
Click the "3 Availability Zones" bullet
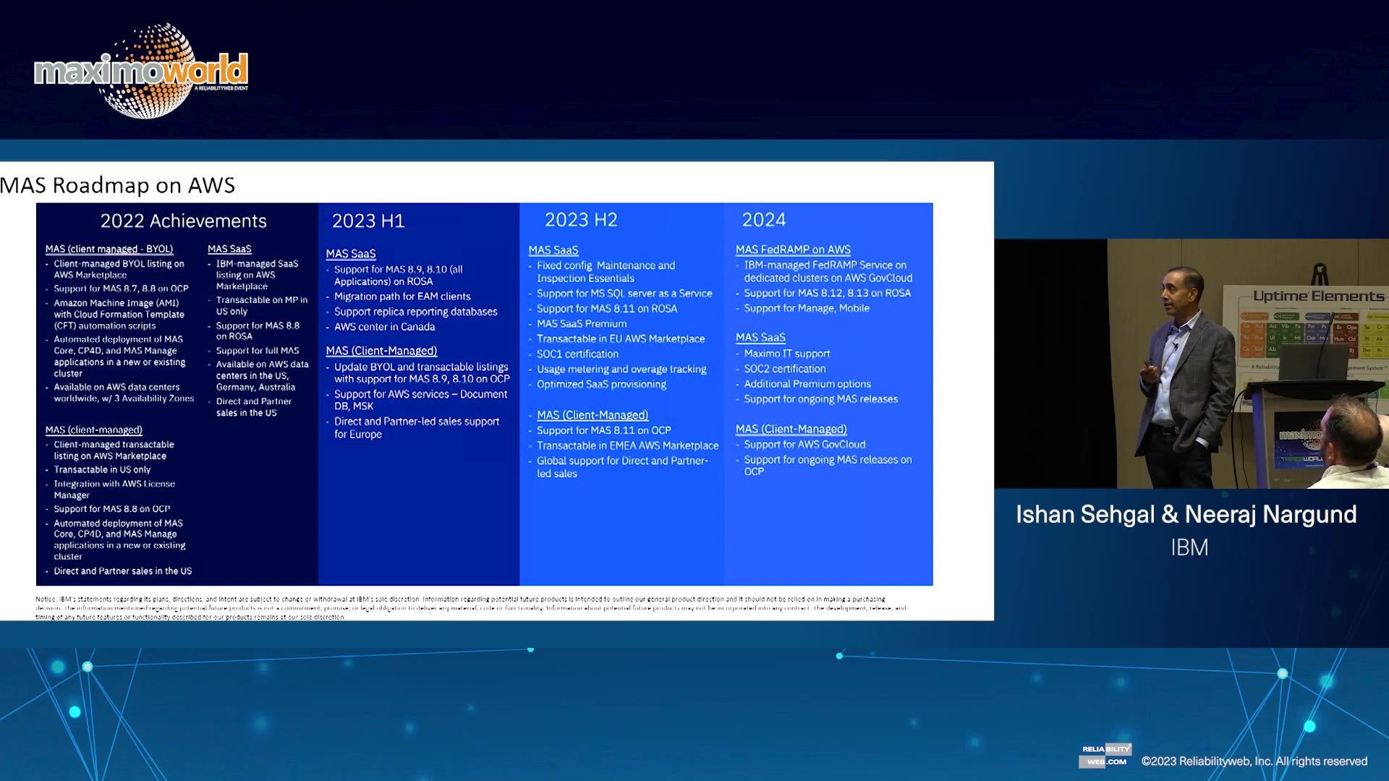click(124, 393)
